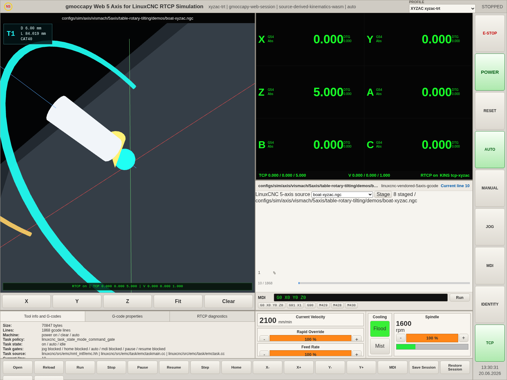Insert G91 X1 preset
This screenshot has width=507, height=380.
[295, 305]
